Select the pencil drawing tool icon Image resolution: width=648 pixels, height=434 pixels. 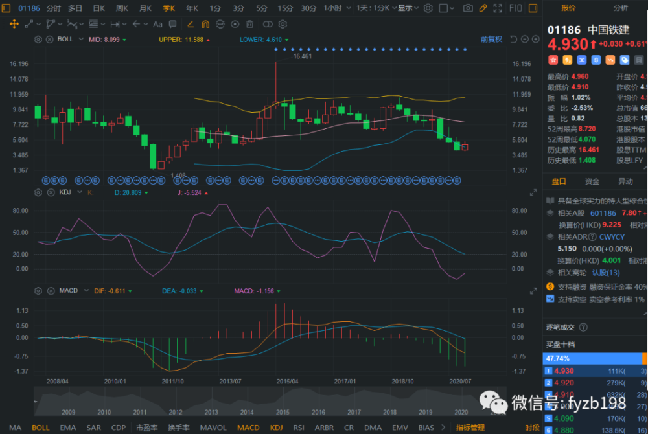[483, 8]
